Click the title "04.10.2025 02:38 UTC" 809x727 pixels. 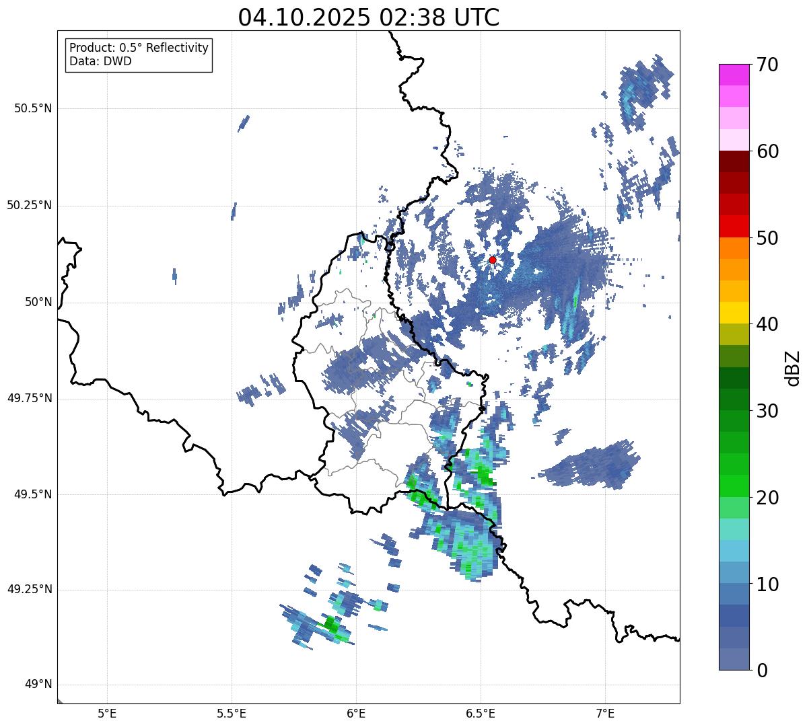[369, 17]
